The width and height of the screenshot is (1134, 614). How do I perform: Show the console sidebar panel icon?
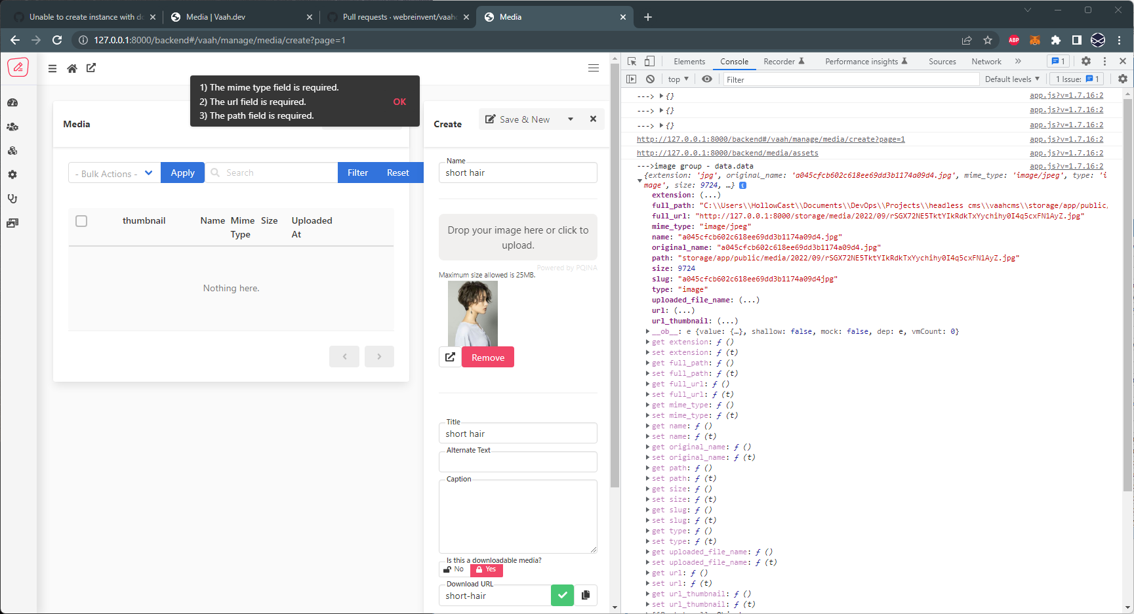coord(632,79)
